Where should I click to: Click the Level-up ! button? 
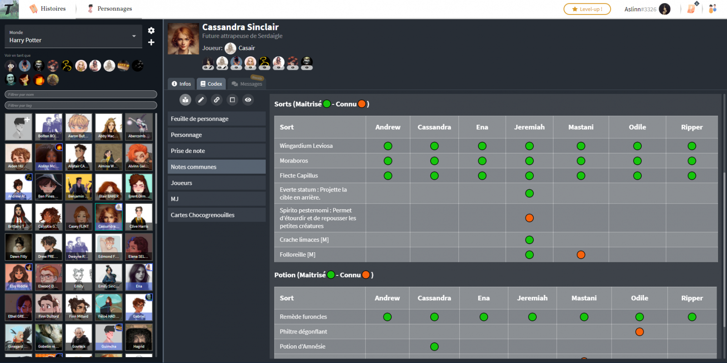[x=587, y=9]
